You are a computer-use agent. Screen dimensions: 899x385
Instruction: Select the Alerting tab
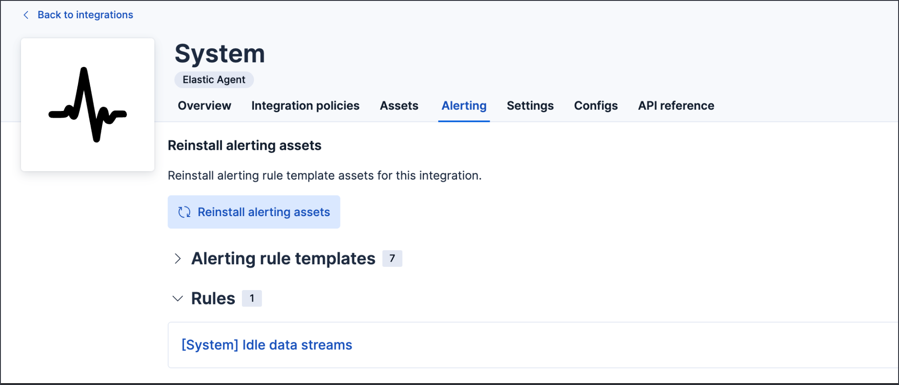pyautogui.click(x=464, y=106)
